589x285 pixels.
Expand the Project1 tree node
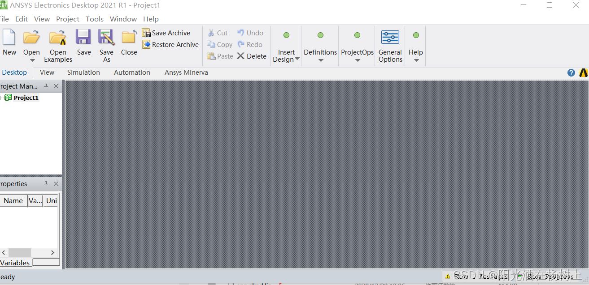point(1,98)
